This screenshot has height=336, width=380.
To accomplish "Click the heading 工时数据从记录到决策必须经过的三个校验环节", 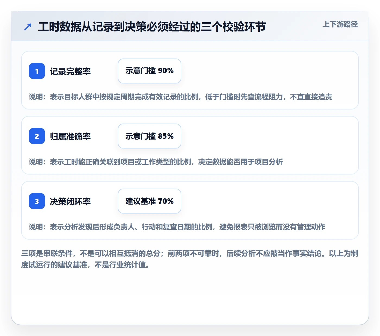I will coord(152,27).
